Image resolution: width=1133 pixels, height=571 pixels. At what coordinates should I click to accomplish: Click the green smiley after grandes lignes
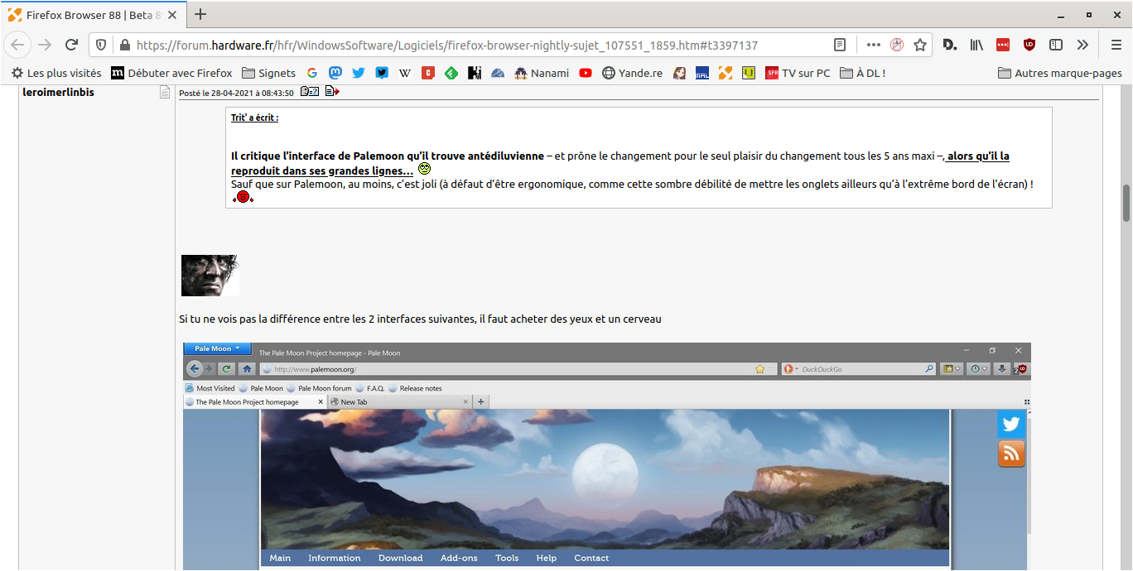(424, 169)
